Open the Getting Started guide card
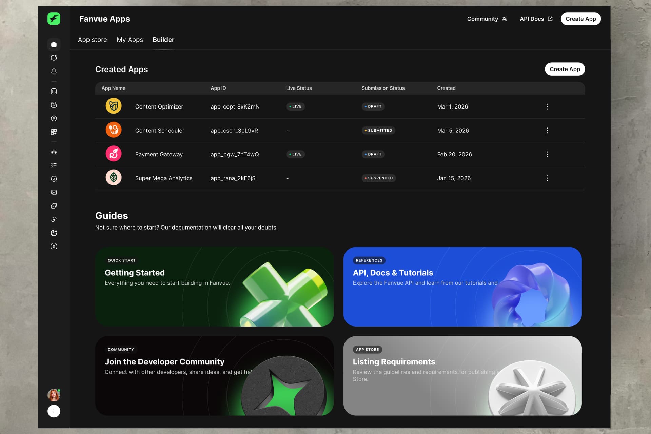This screenshot has width=651, height=434. pos(214,287)
